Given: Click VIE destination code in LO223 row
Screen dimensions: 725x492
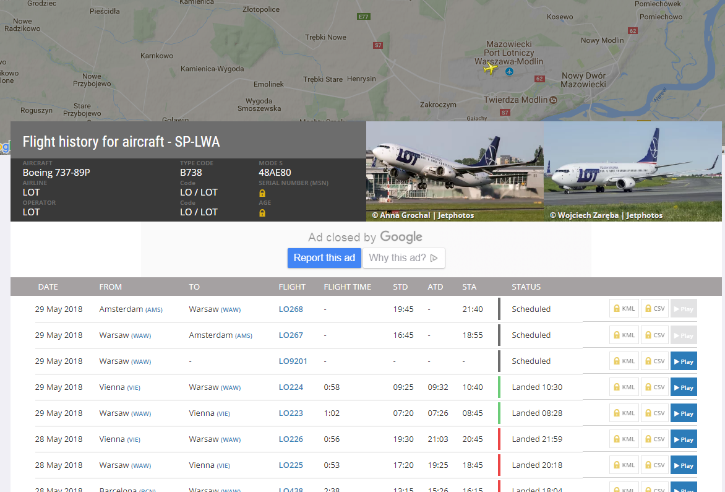Looking at the screenshot, I should point(223,413).
